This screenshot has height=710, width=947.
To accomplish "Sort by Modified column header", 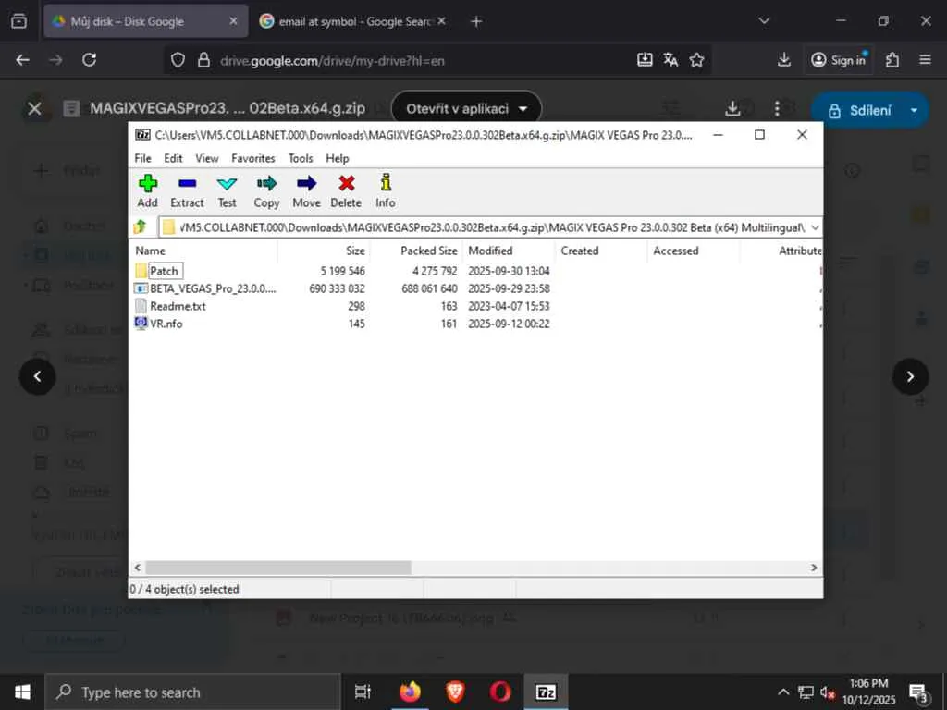I will click(x=509, y=251).
